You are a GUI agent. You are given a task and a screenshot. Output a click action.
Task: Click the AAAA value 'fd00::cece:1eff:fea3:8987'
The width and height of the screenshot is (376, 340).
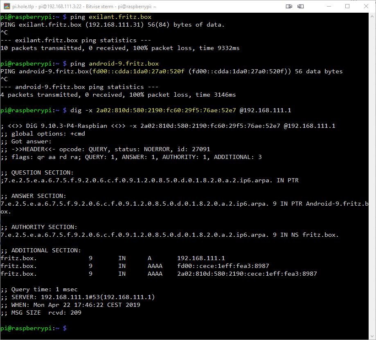pyautogui.click(x=223, y=266)
